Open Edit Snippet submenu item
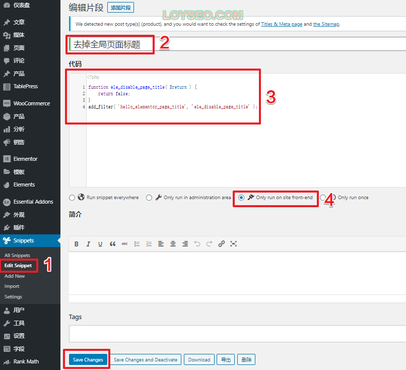 pos(18,266)
